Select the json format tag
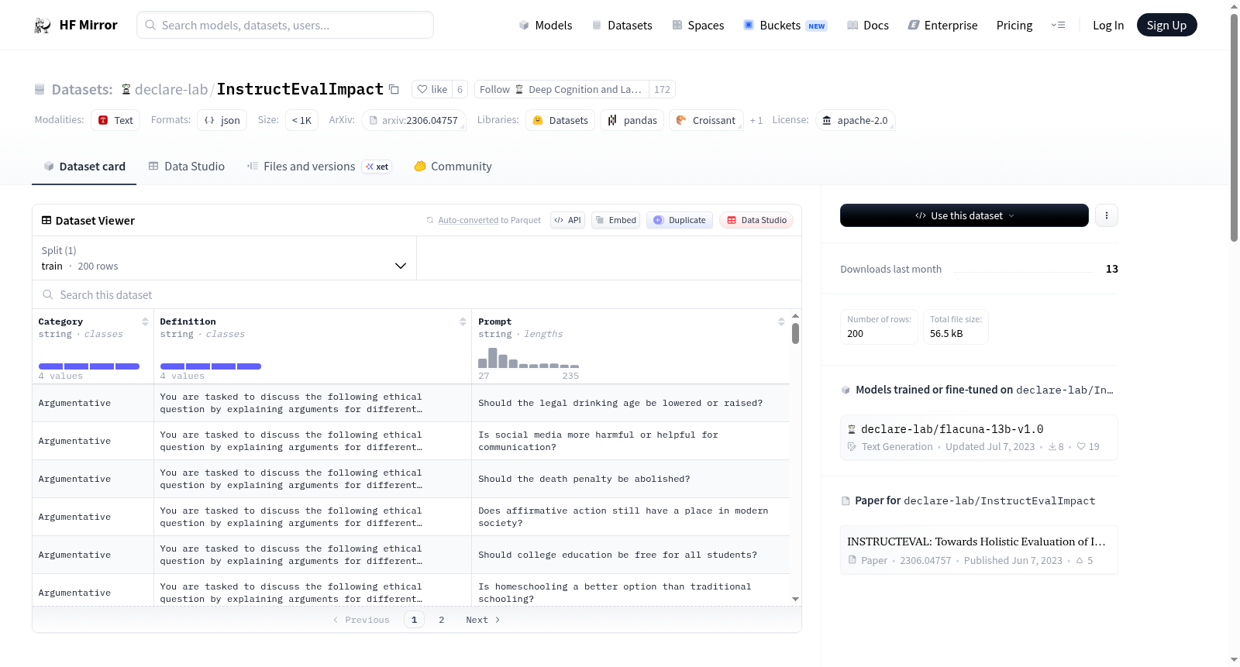 click(x=222, y=120)
